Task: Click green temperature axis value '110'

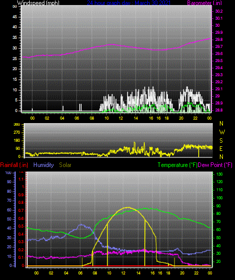Action: point(220,190)
